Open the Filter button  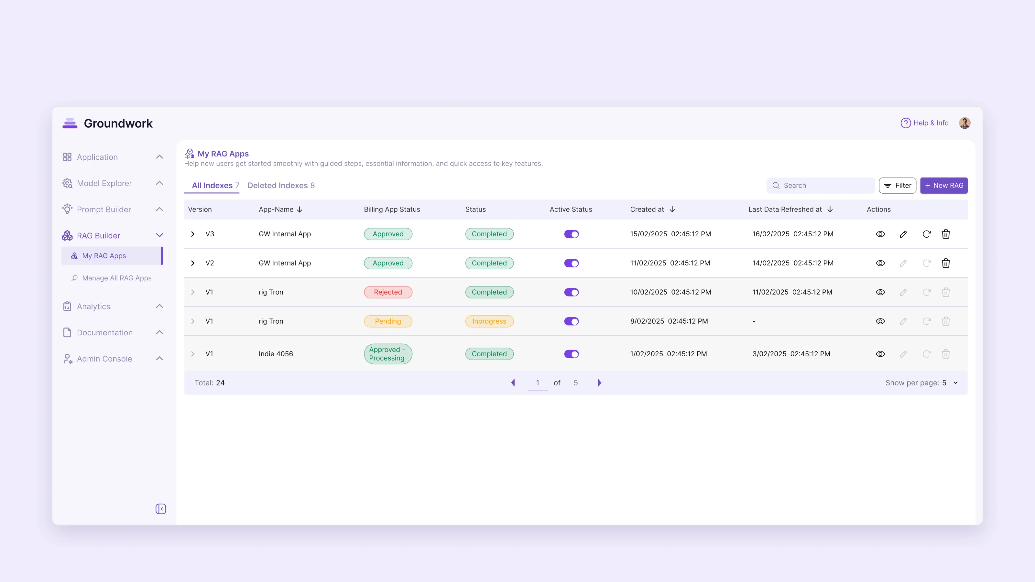(x=898, y=186)
